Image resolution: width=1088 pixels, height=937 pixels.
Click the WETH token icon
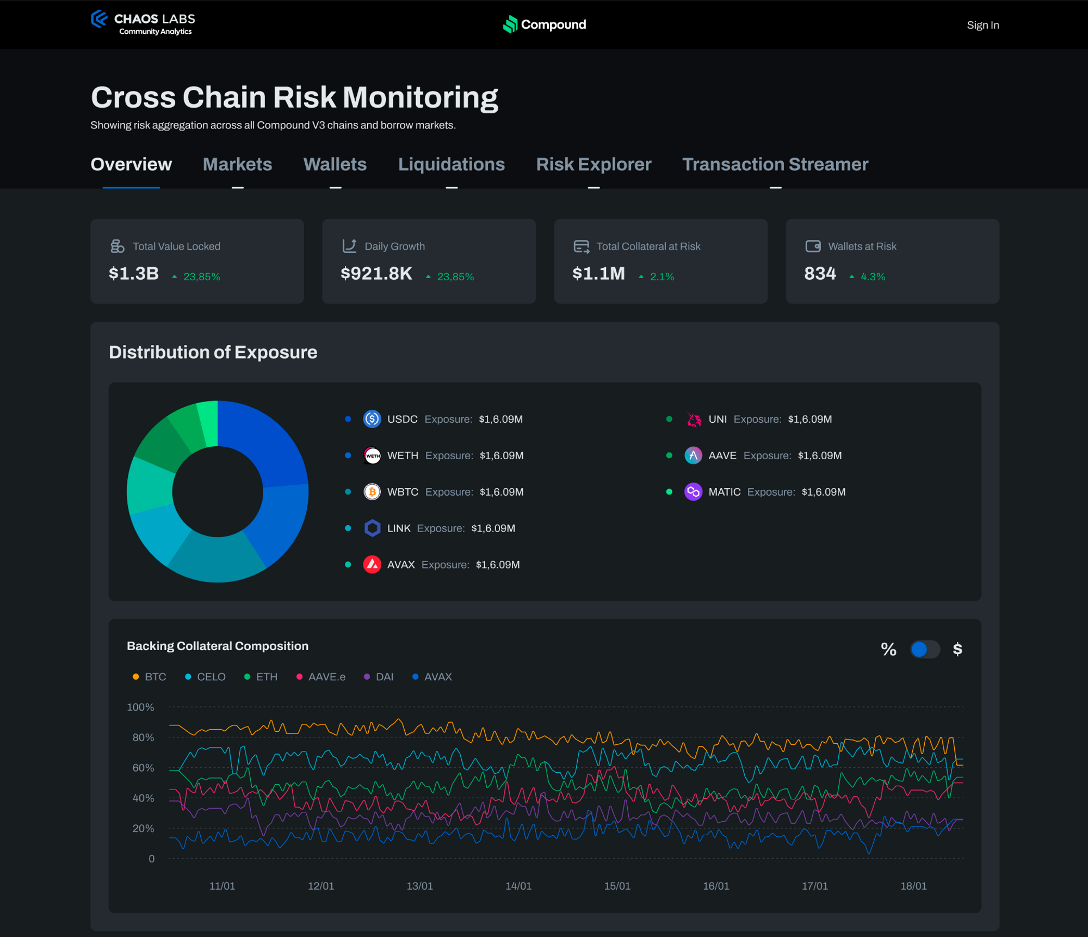pos(372,455)
